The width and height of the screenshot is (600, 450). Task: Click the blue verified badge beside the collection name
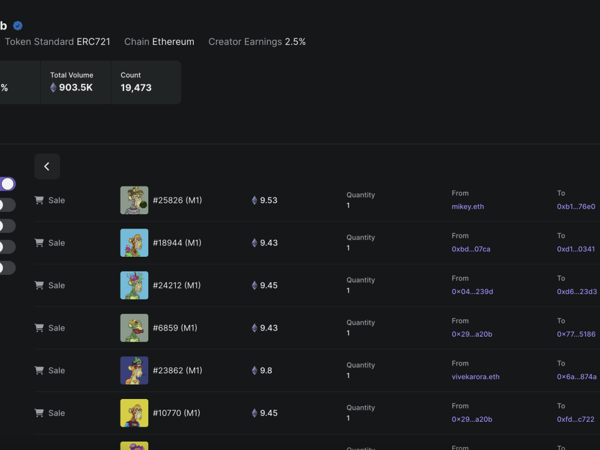point(17,26)
